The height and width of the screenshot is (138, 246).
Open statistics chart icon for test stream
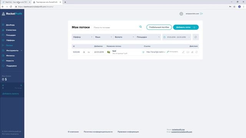[x=192, y=52]
